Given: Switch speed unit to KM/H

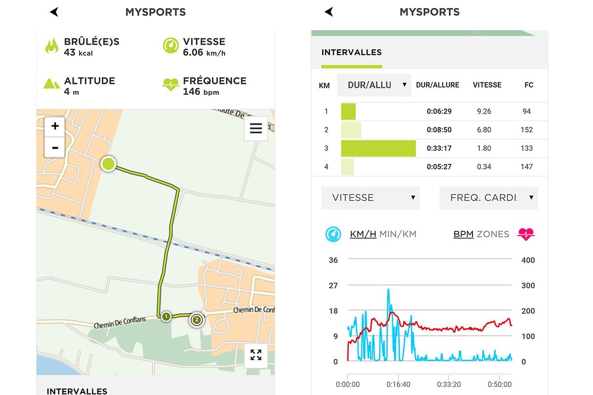Looking at the screenshot, I should (363, 234).
